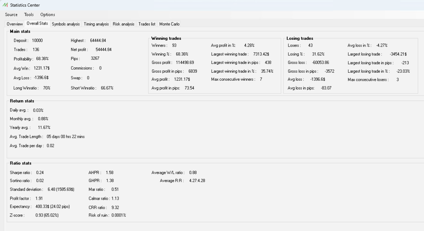The width and height of the screenshot is (424, 231).
Task: Click the Daily avg. value 0.03%
Action: click(38, 111)
